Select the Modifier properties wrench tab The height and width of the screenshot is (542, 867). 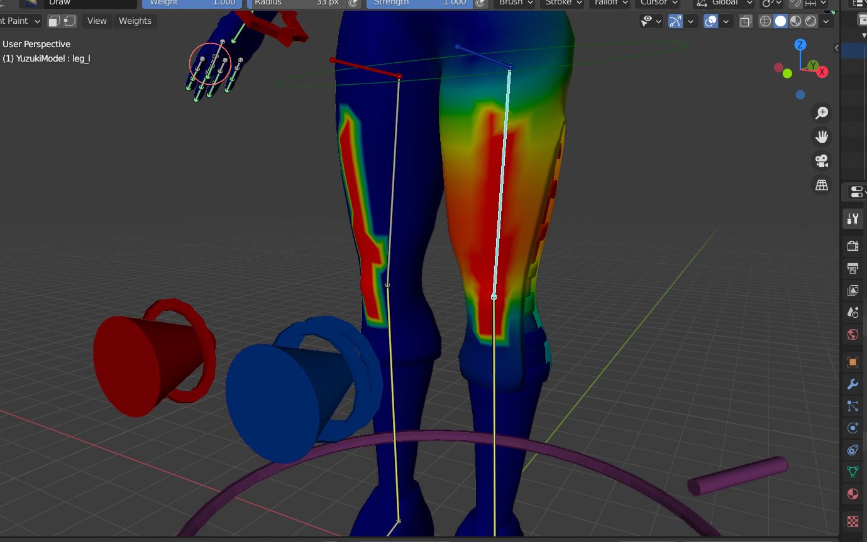(852, 384)
